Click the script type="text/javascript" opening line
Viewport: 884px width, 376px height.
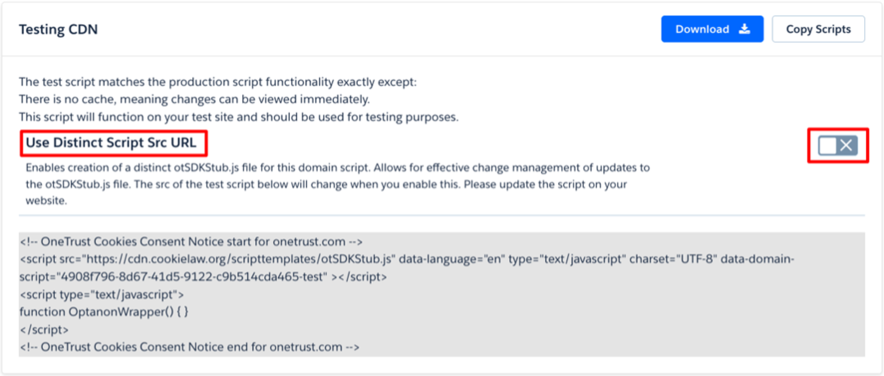101,295
